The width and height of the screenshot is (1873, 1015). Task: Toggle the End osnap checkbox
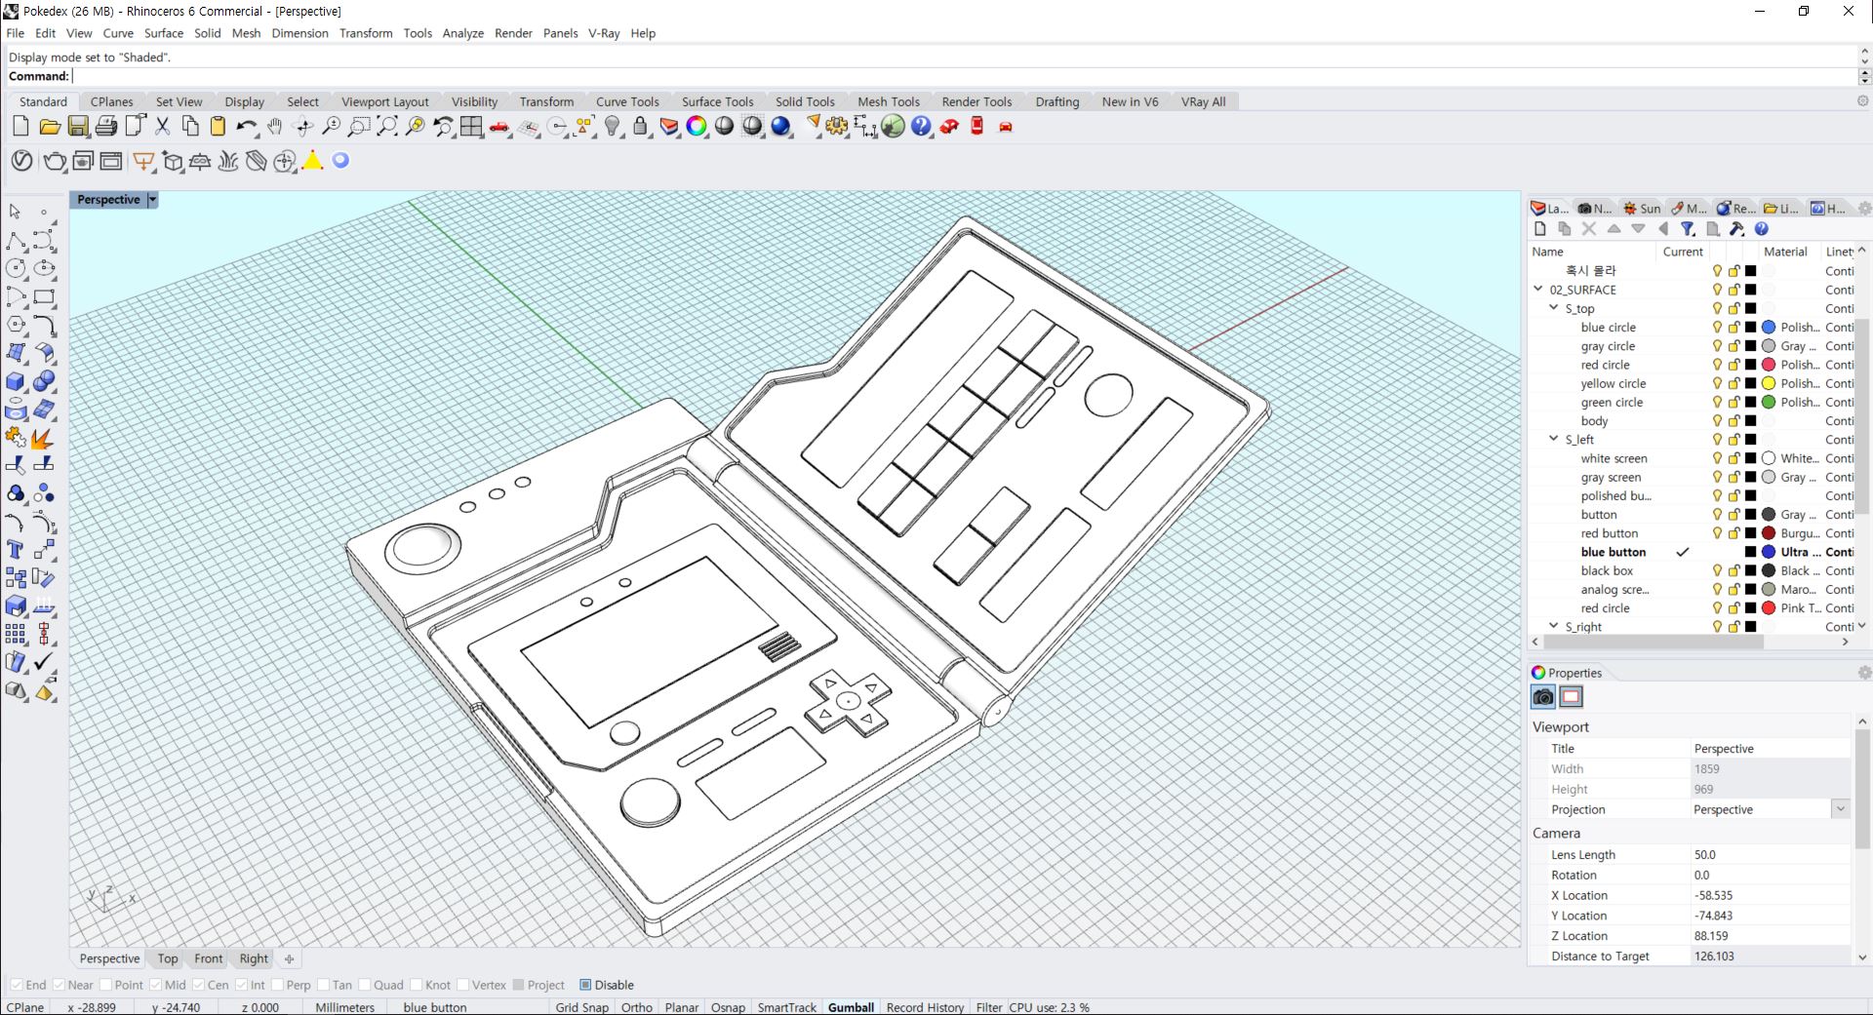[17, 985]
